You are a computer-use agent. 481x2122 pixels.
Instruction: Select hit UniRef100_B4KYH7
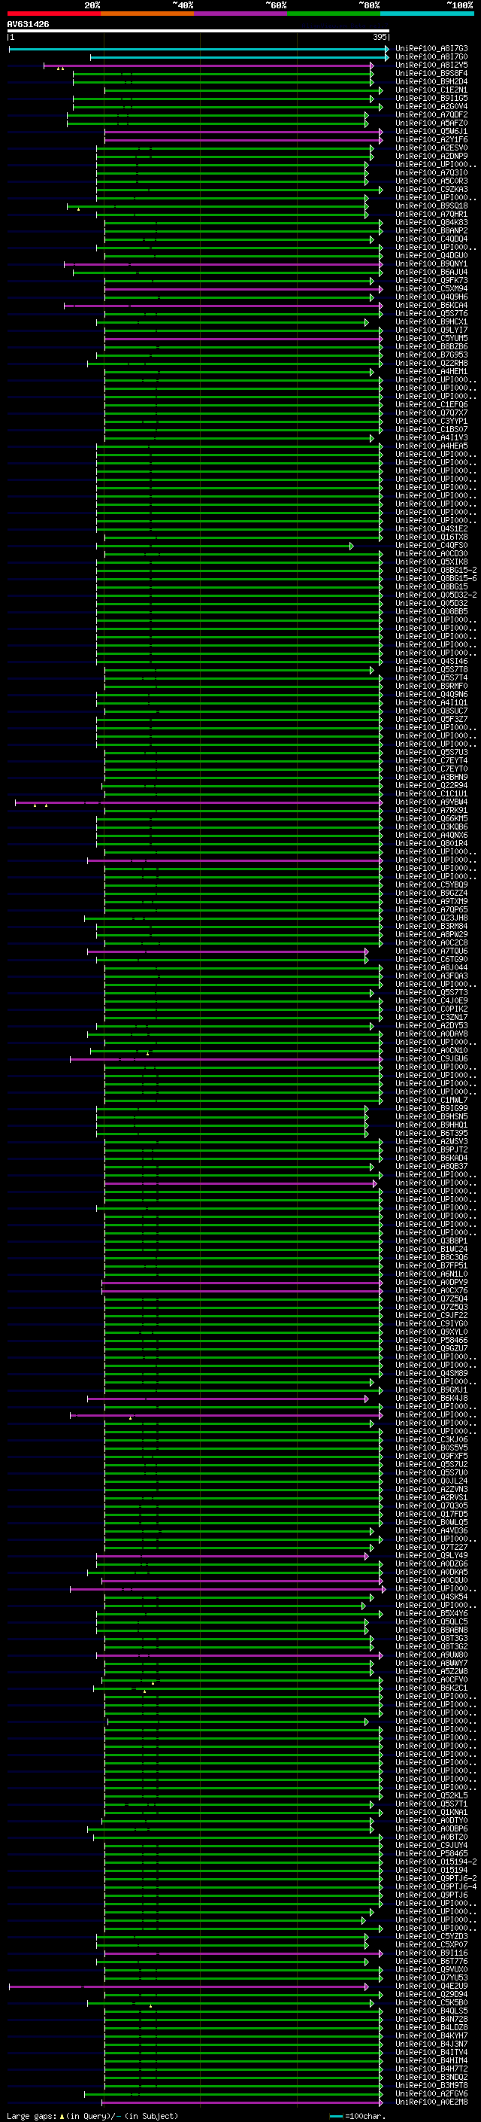pyautogui.click(x=431, y=2035)
